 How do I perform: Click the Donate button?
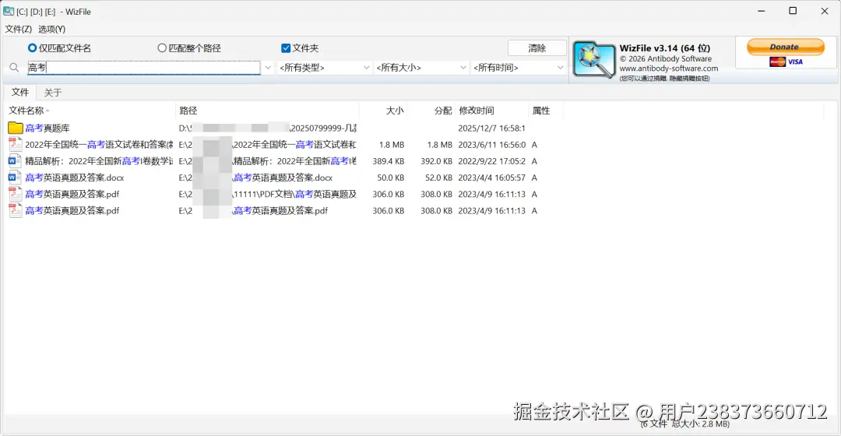coord(785,47)
